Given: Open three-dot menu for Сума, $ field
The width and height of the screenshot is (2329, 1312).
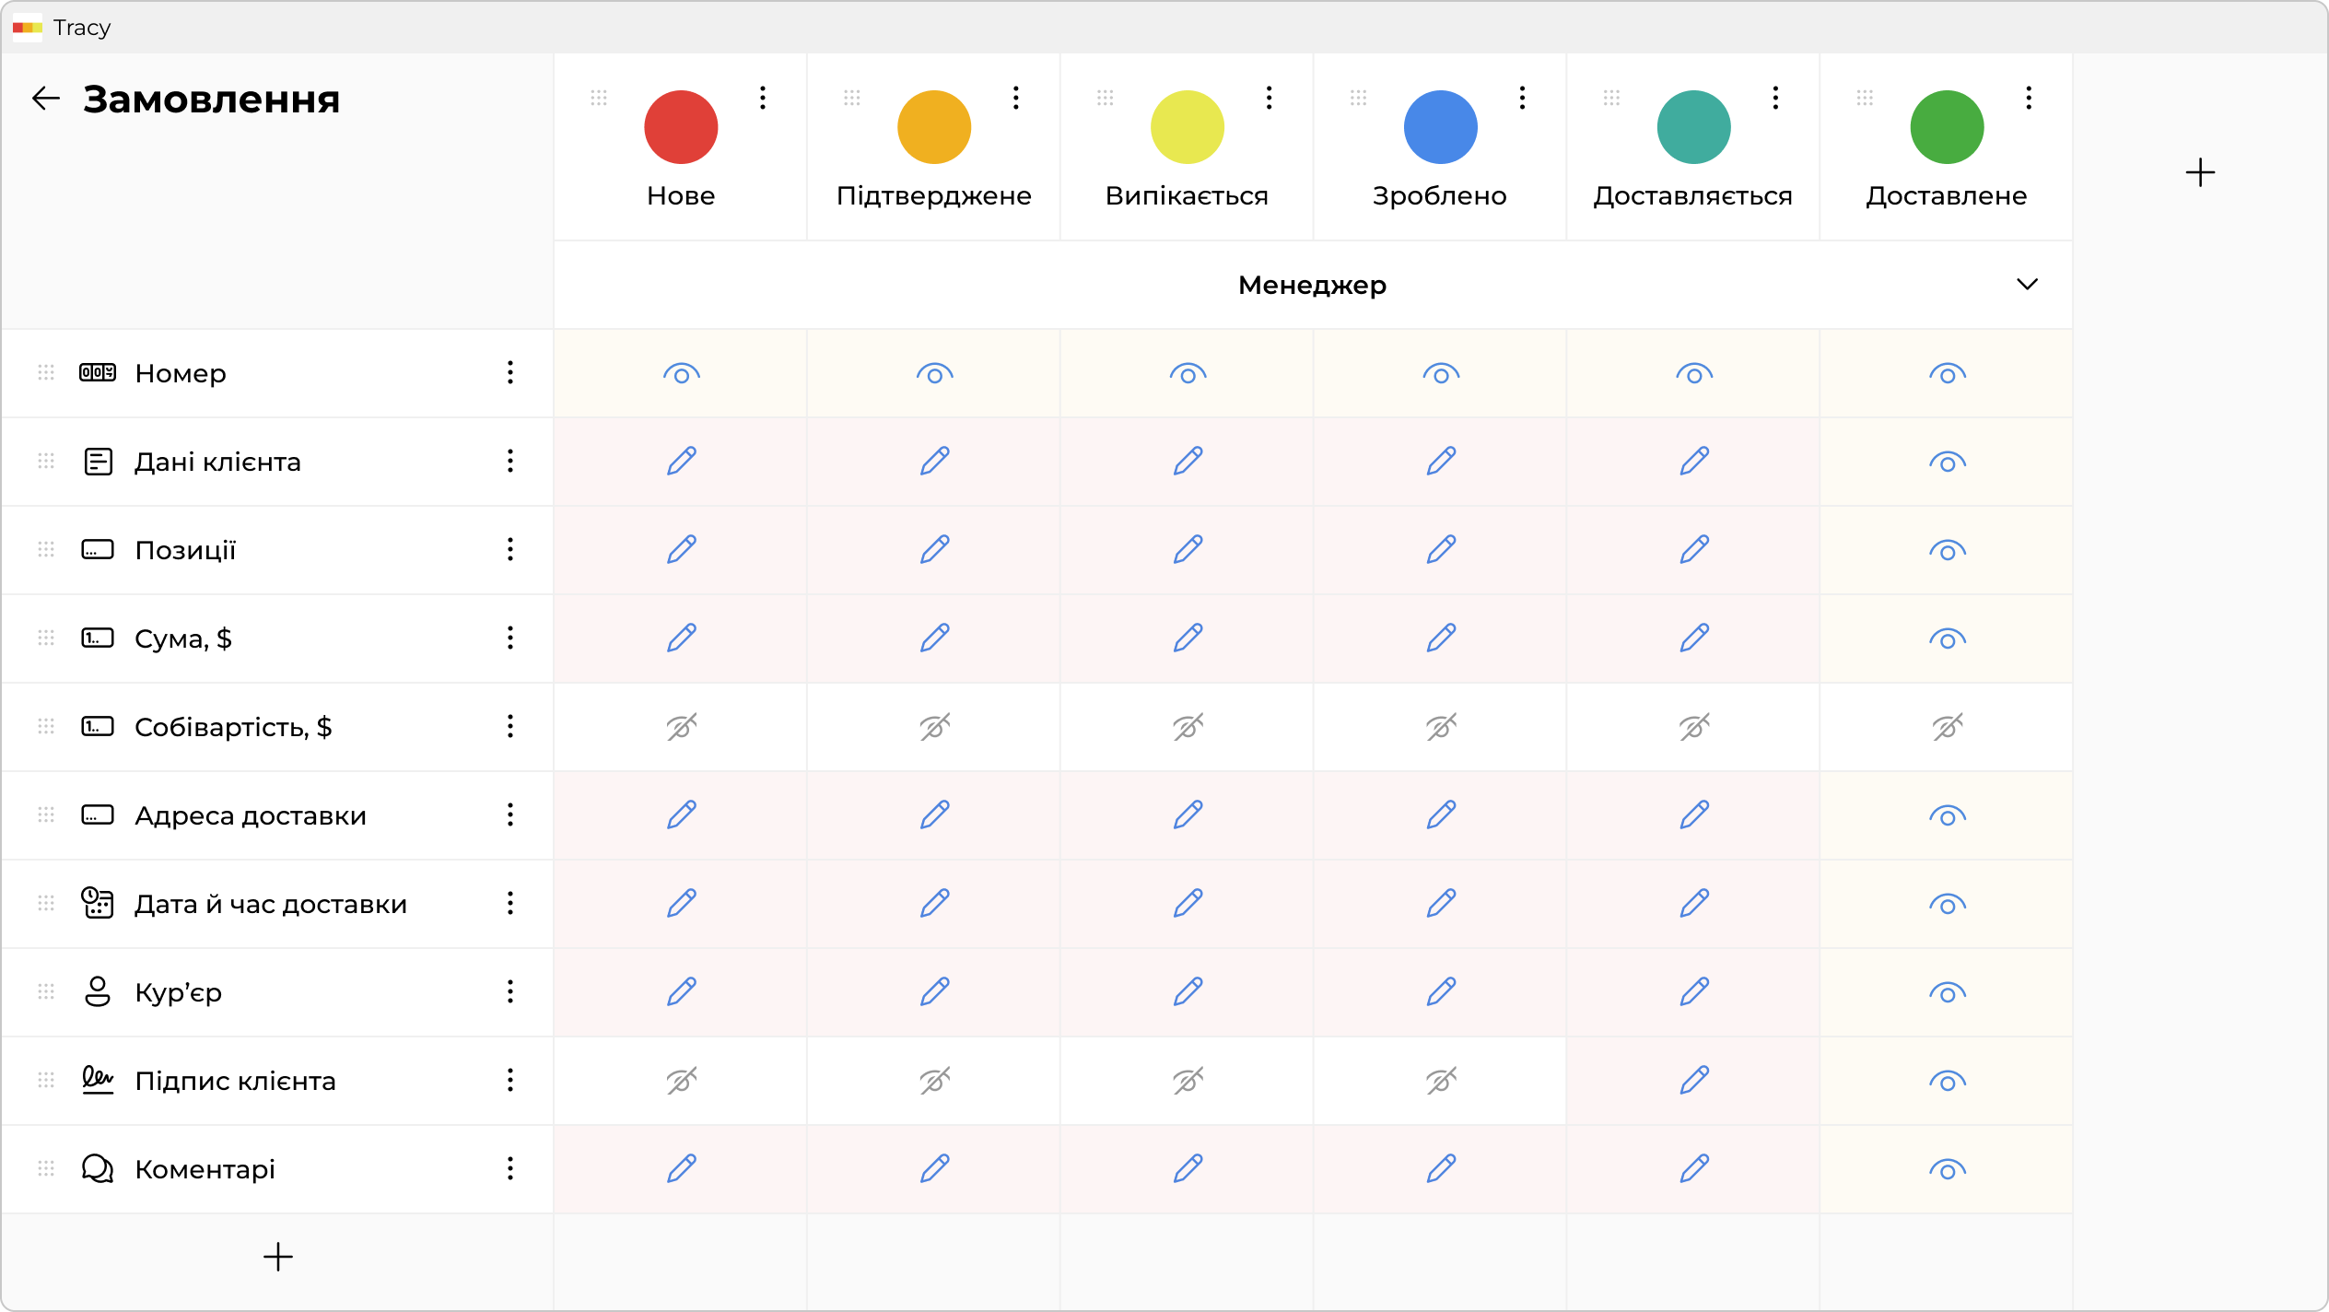Looking at the screenshot, I should coord(509,638).
